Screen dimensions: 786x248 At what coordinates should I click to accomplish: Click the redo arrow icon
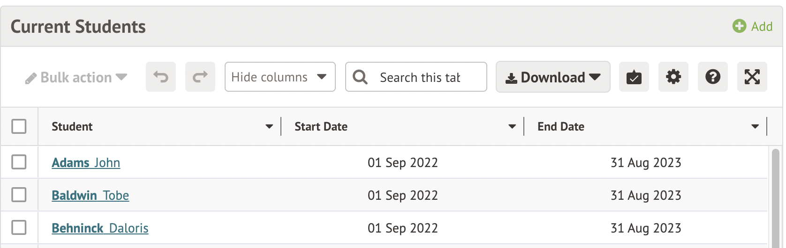coord(200,77)
